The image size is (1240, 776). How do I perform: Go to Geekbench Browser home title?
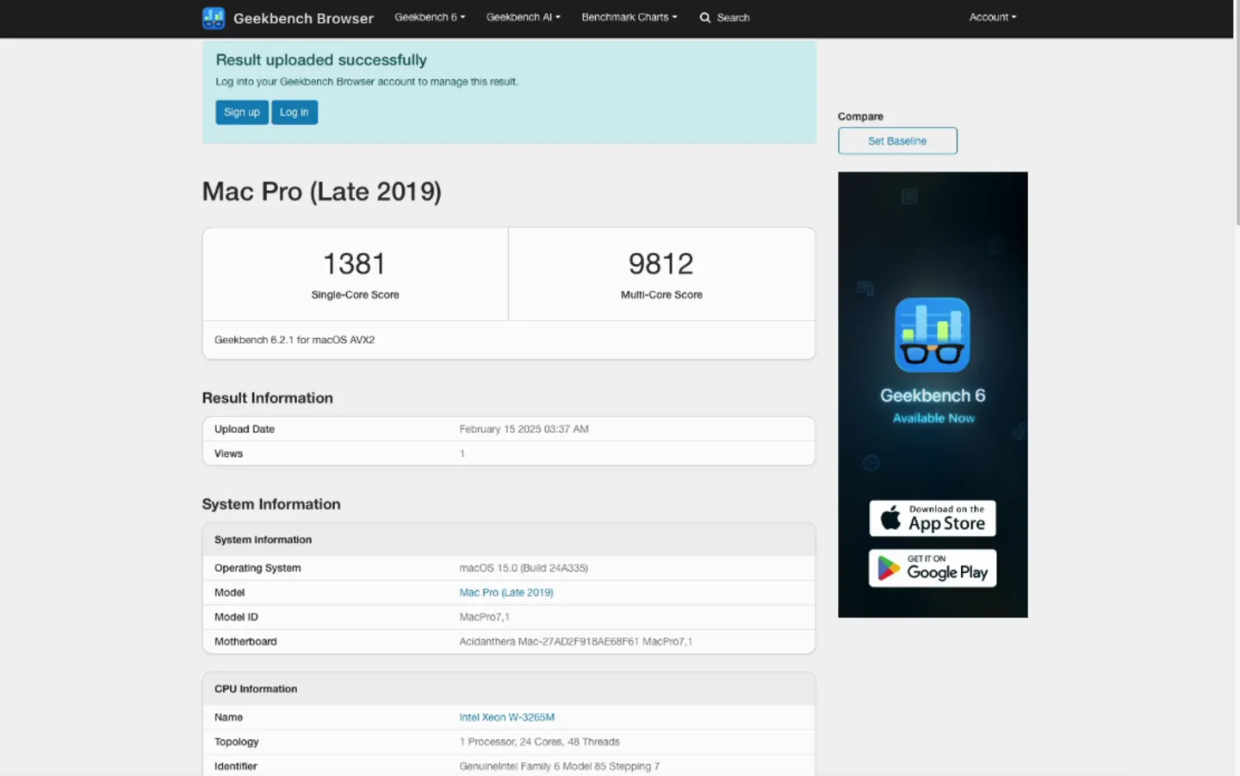pyautogui.click(x=303, y=18)
